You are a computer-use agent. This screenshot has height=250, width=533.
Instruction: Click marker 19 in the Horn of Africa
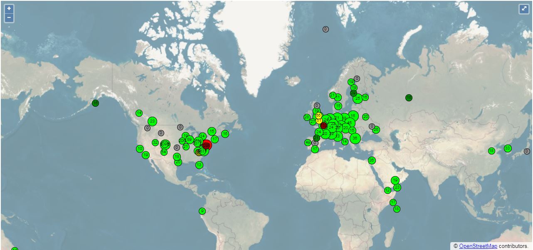[x=395, y=180]
